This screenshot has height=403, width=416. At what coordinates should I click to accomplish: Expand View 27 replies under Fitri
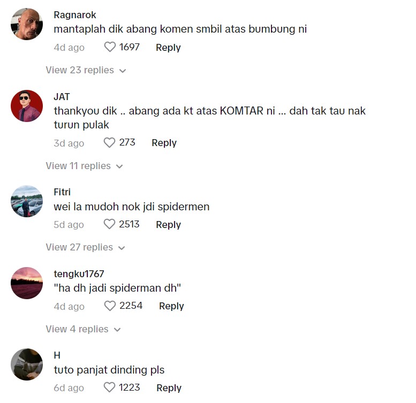point(85,247)
